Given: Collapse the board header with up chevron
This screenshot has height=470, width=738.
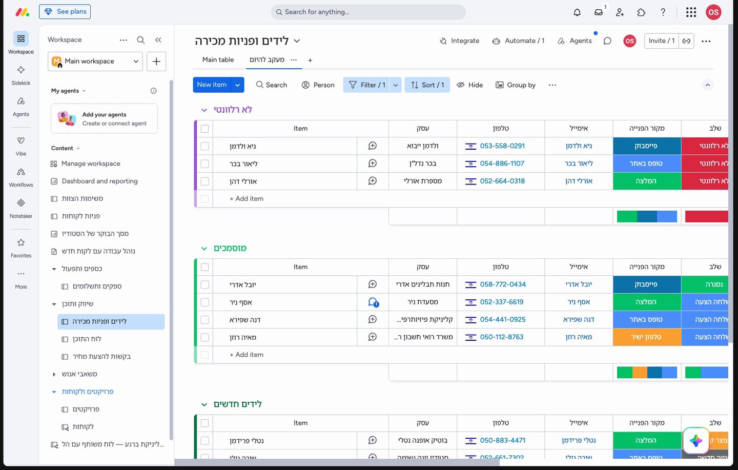Looking at the screenshot, I should coord(708,85).
